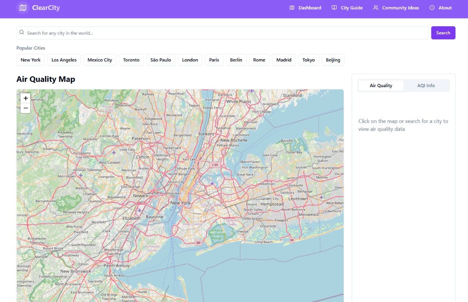468x302 pixels.
Task: Select the Mexico City chip
Action: (x=100, y=60)
